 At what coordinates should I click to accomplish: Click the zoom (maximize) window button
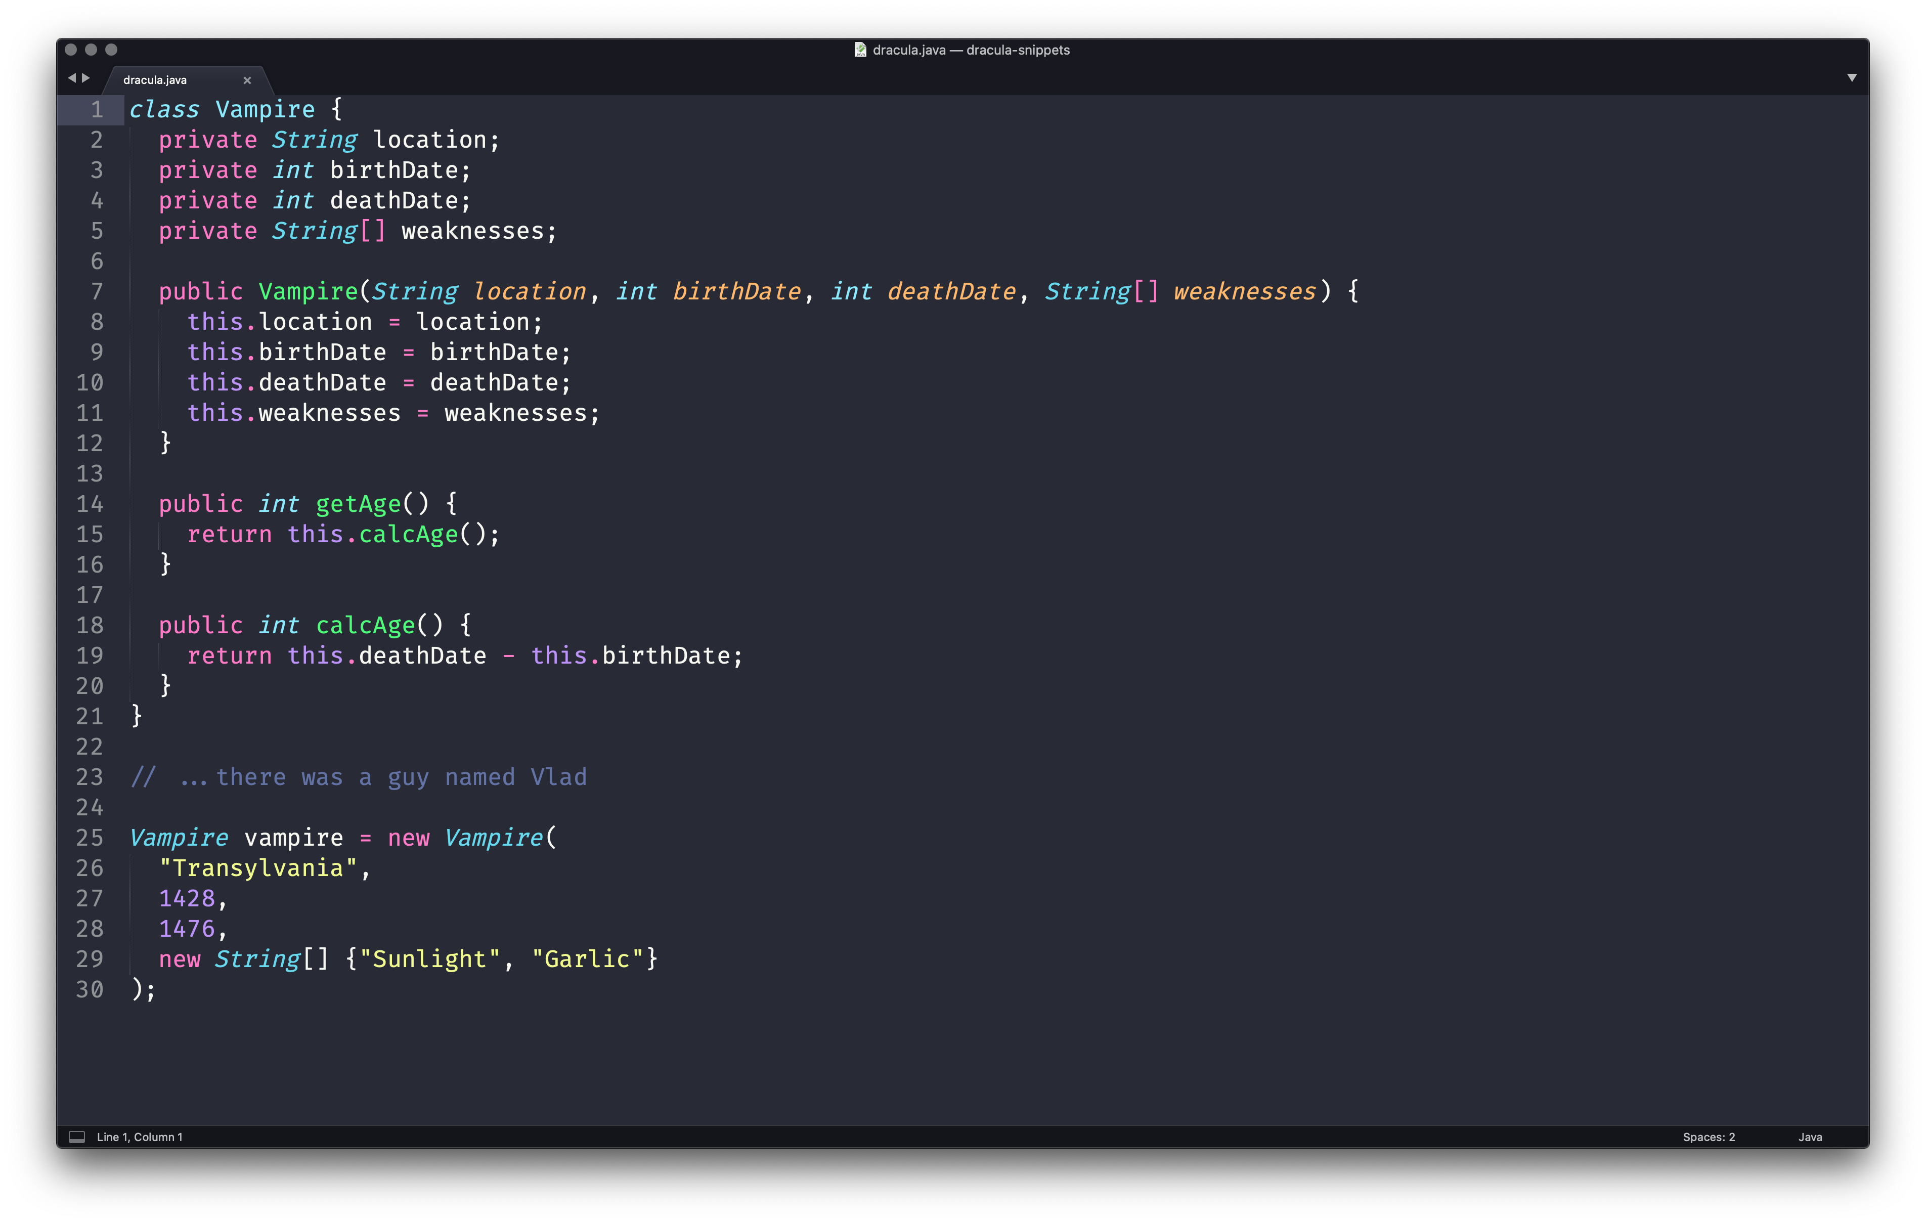(111, 50)
